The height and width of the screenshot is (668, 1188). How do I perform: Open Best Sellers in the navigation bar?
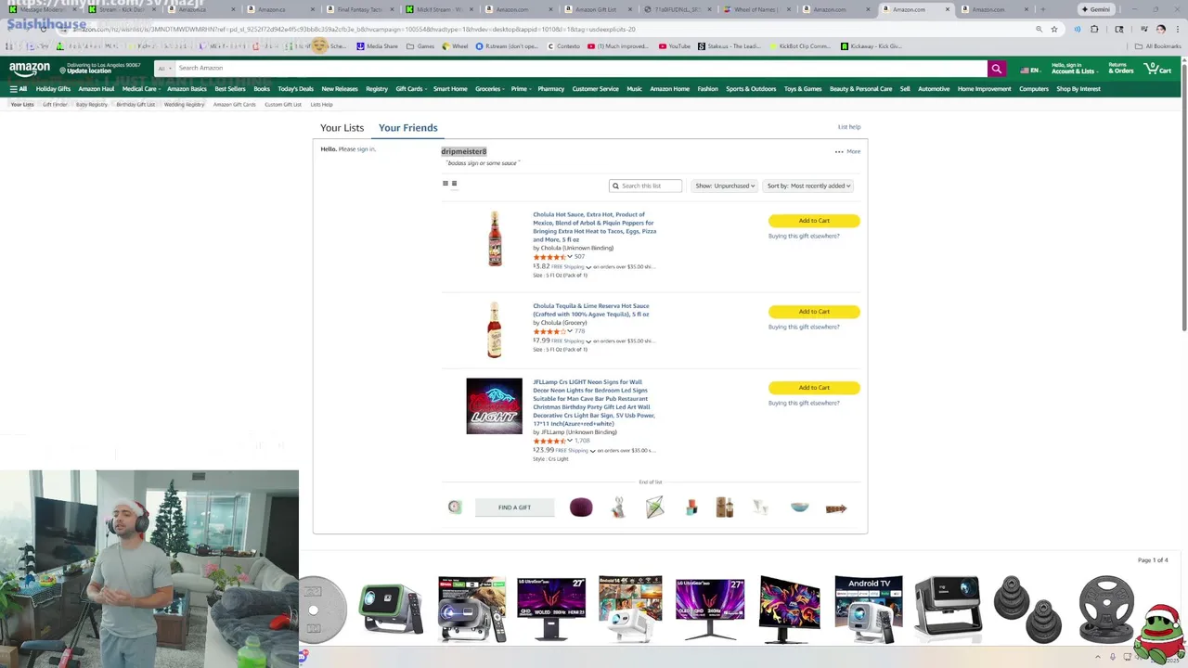(x=230, y=89)
